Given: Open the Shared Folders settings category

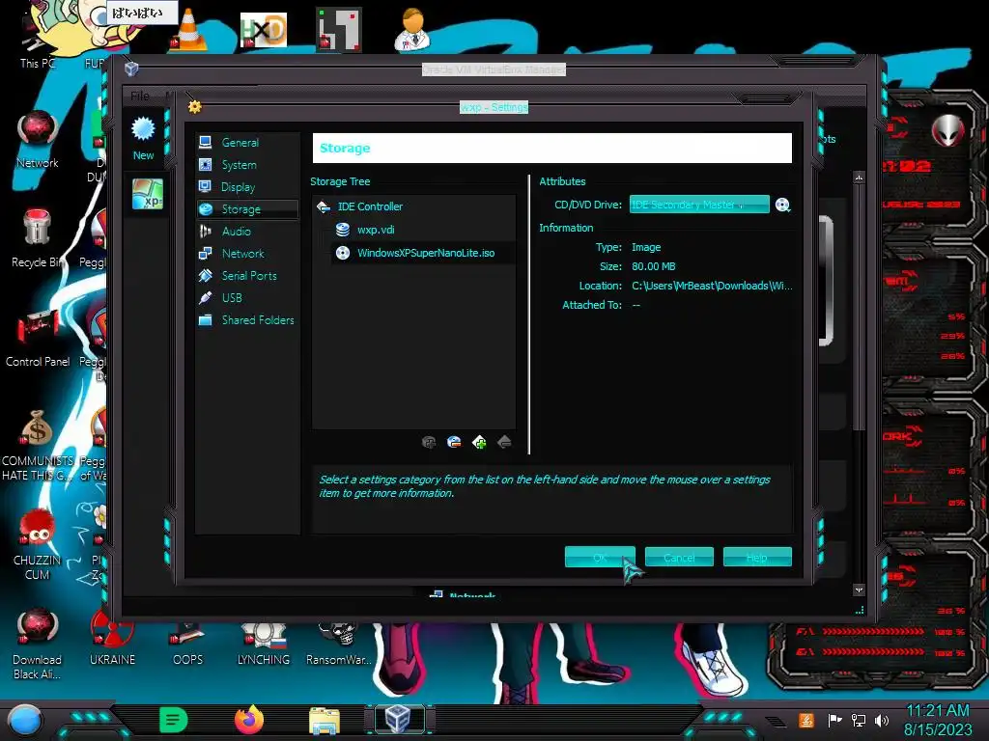Looking at the screenshot, I should pos(247,320).
